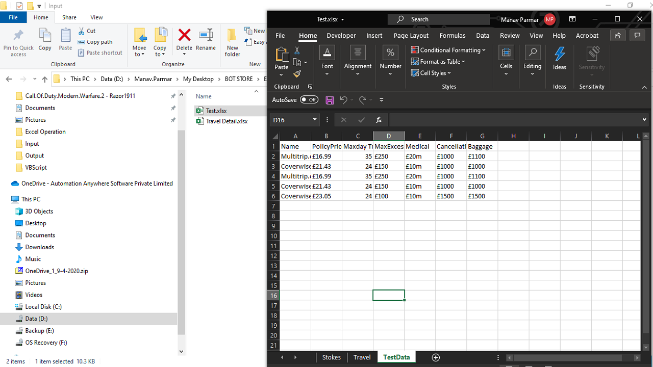The width and height of the screenshot is (653, 367).
Task: Open the Name Box dropdown arrow
Action: pos(315,120)
